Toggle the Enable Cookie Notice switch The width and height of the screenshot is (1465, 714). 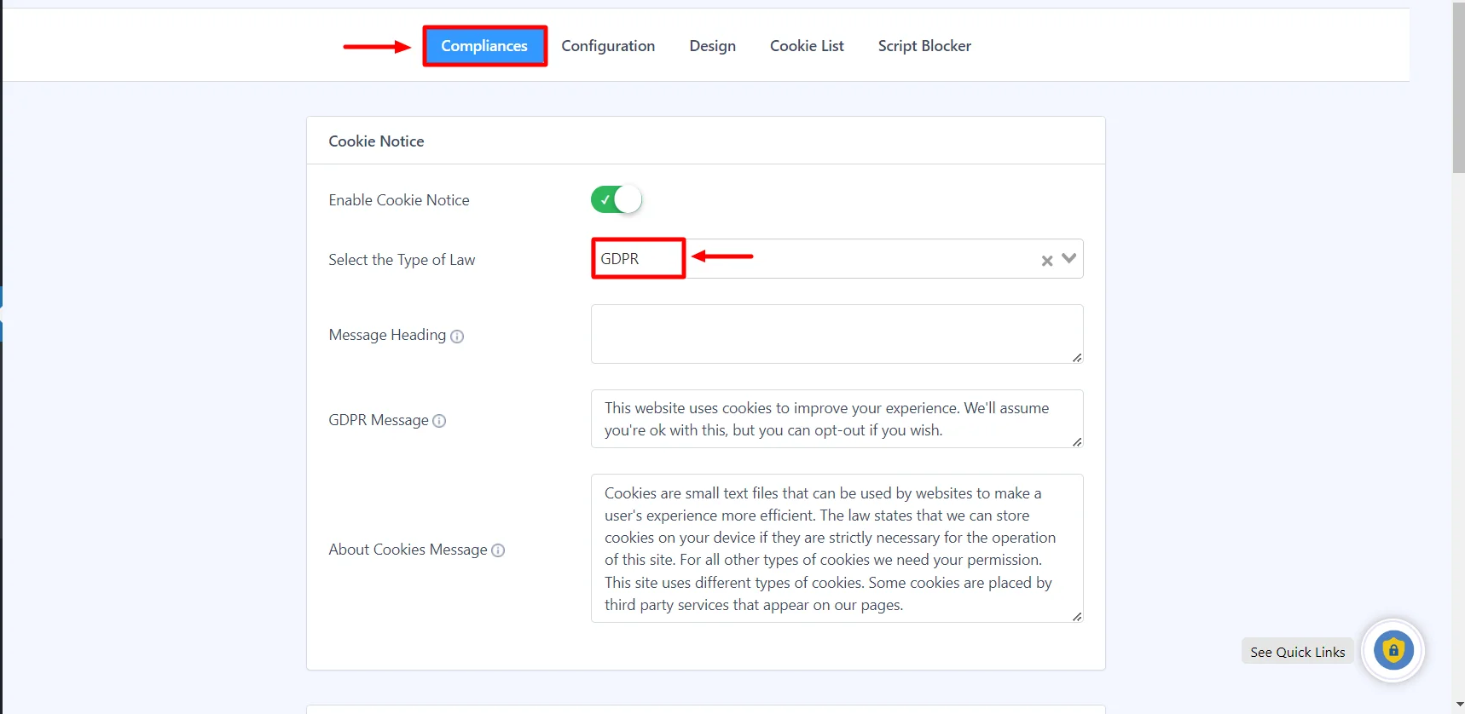tap(616, 199)
